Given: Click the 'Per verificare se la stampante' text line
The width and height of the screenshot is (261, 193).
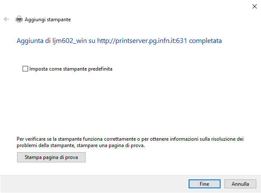Looking at the screenshot, I should [49, 139].
